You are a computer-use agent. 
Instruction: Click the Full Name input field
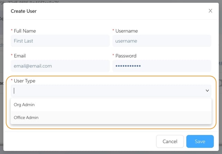point(60,41)
